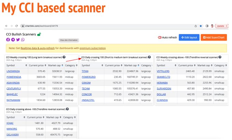Open the Edit layout button
Image resolution: width=232 pixels, height=140 pixels.
click(x=189, y=37)
